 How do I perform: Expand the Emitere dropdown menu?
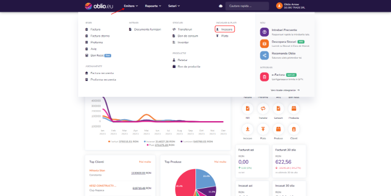coord(131,6)
